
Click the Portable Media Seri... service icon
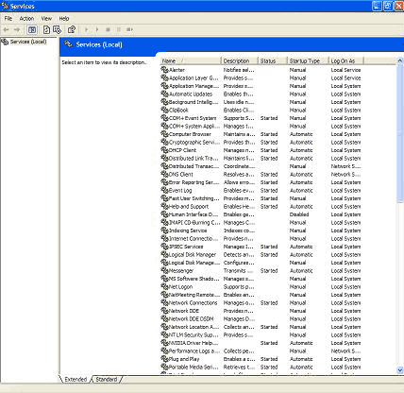point(164,367)
